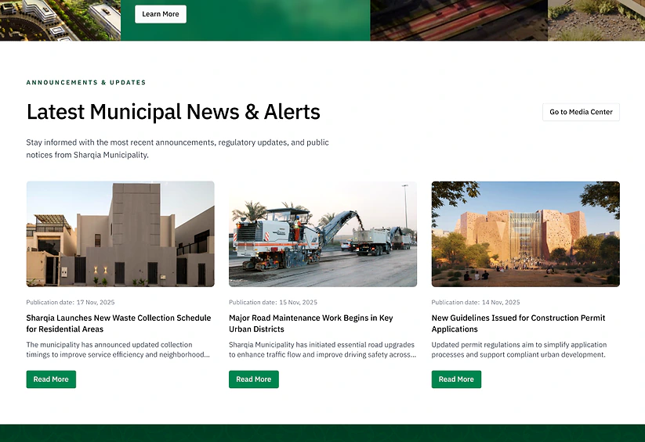Click the desert landscape banner image at top right
This screenshot has height=442, width=645.
click(x=596, y=20)
